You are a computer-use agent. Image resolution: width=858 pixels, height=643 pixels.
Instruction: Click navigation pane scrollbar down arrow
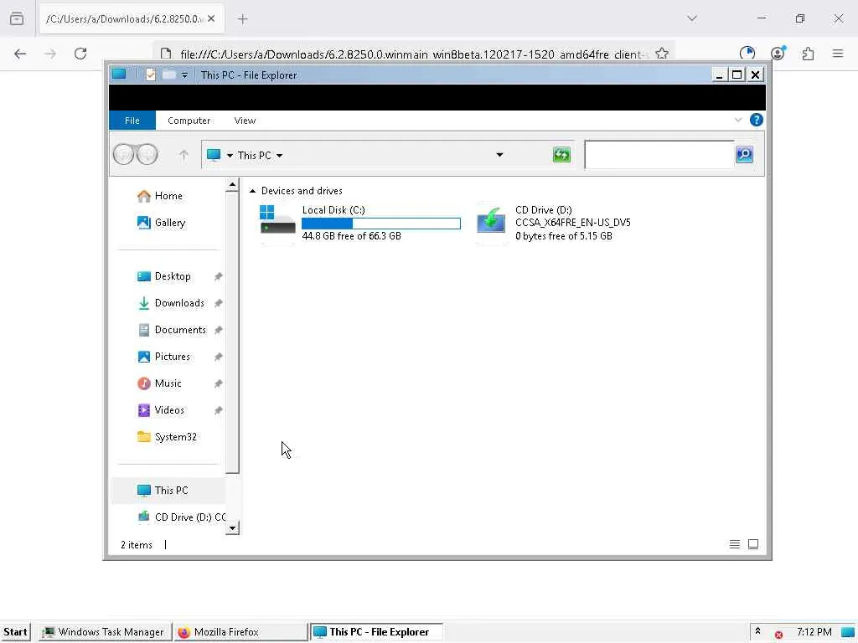point(232,527)
